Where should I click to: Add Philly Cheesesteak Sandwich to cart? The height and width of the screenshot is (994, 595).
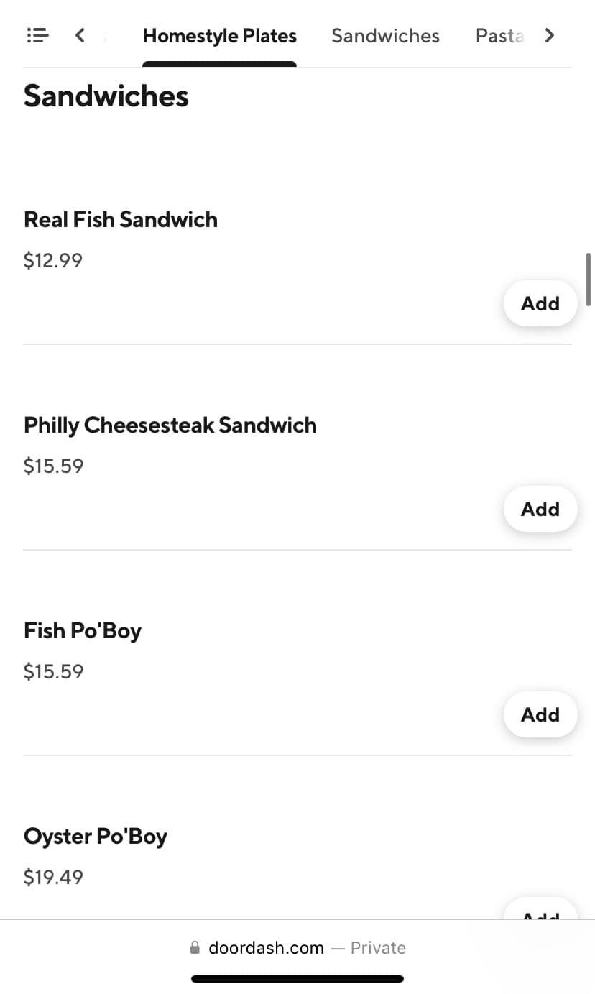(540, 509)
